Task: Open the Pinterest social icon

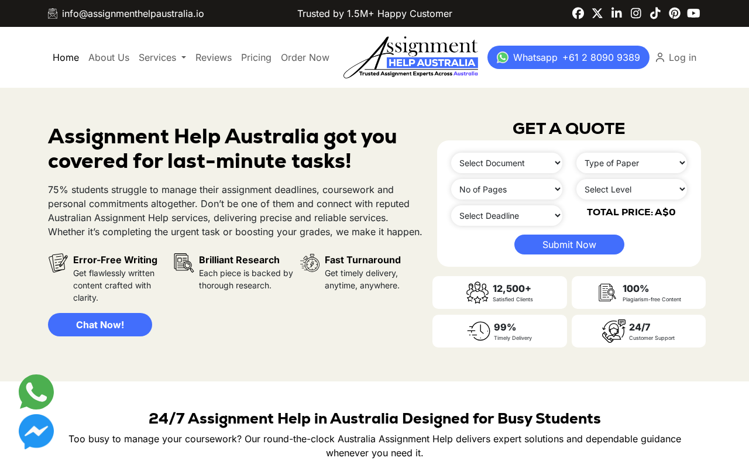Action: pos(675,13)
